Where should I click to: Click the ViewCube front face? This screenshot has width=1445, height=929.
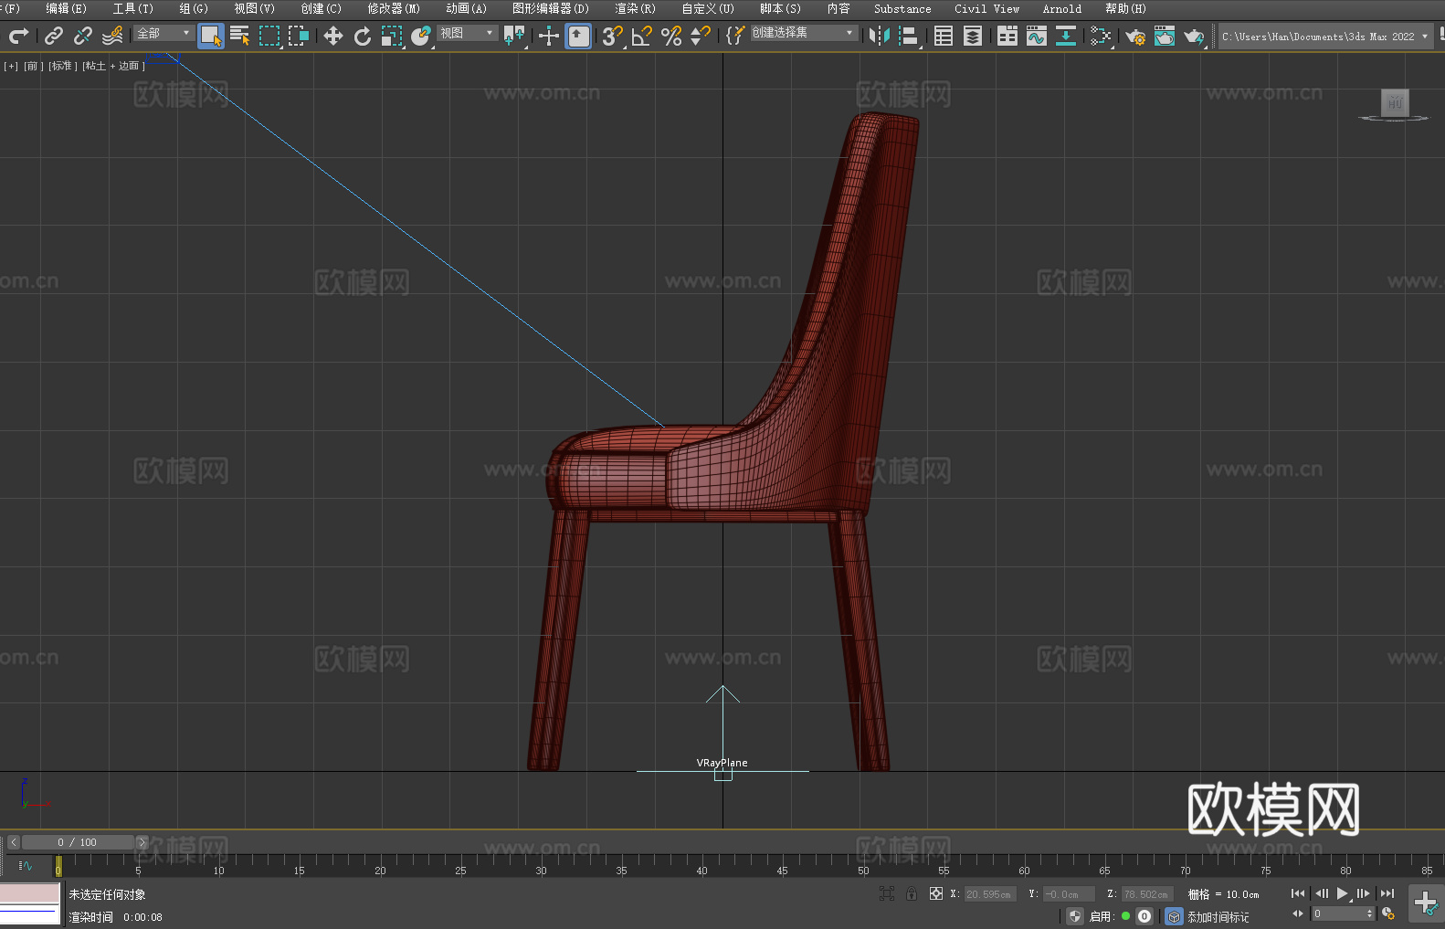click(1395, 102)
